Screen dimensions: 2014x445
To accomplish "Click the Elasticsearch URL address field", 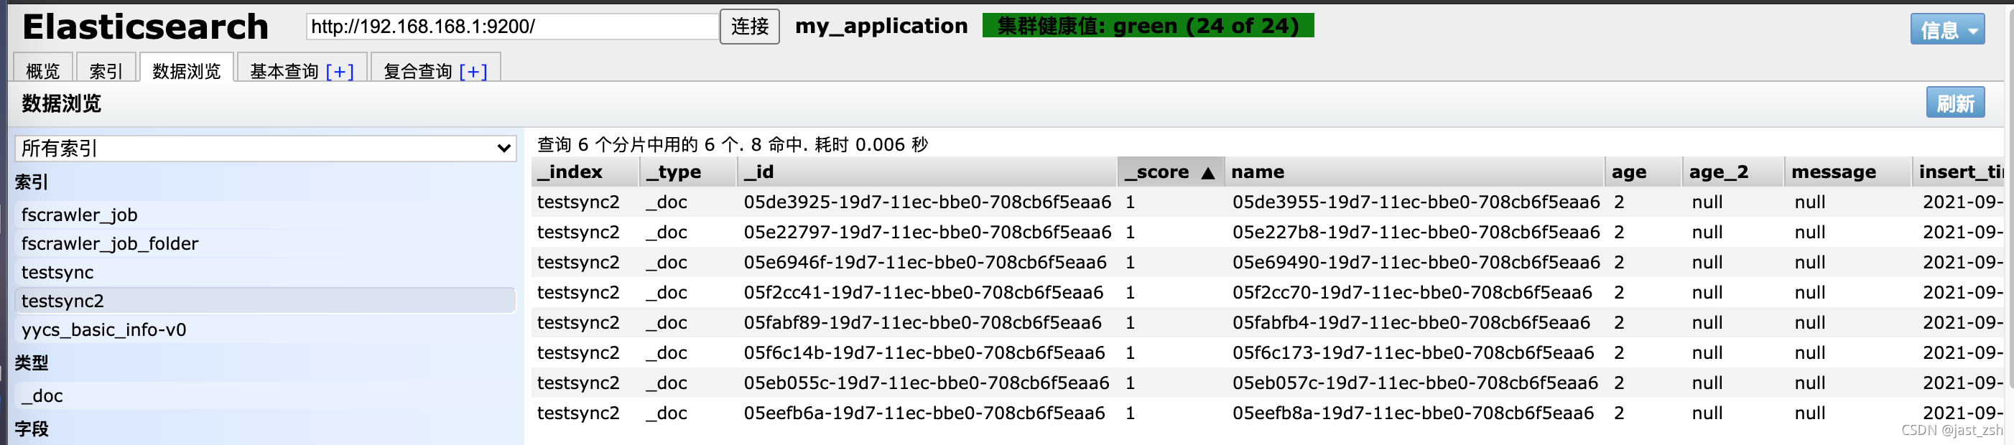I will pyautogui.click(x=512, y=27).
